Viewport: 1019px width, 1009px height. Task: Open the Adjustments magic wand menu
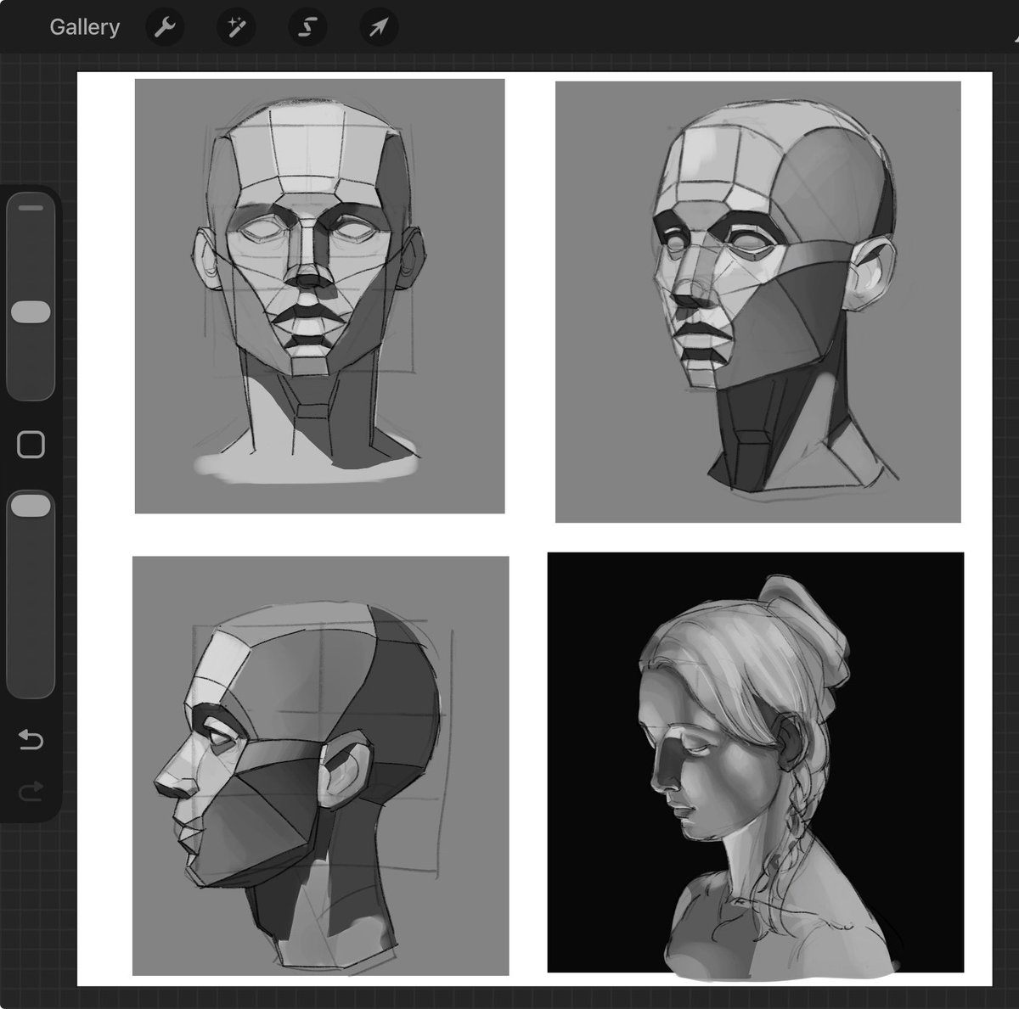(236, 27)
